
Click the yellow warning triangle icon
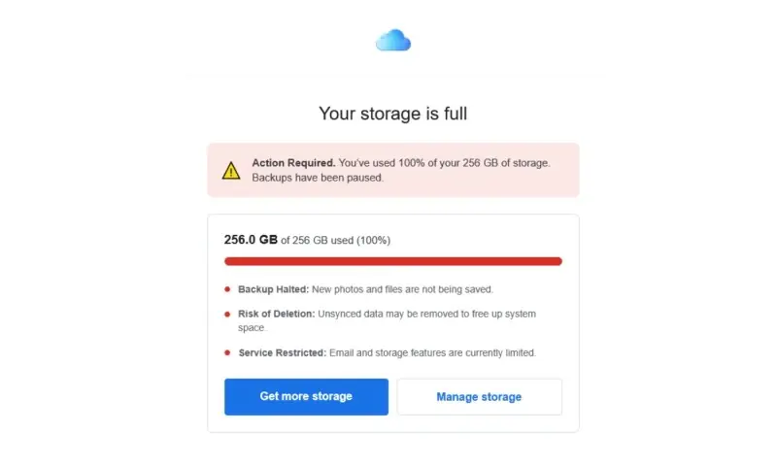[231, 171]
